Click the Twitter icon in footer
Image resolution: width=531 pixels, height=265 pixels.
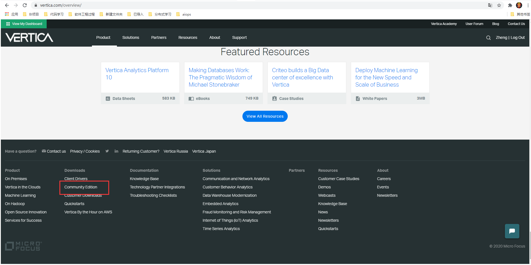point(107,151)
